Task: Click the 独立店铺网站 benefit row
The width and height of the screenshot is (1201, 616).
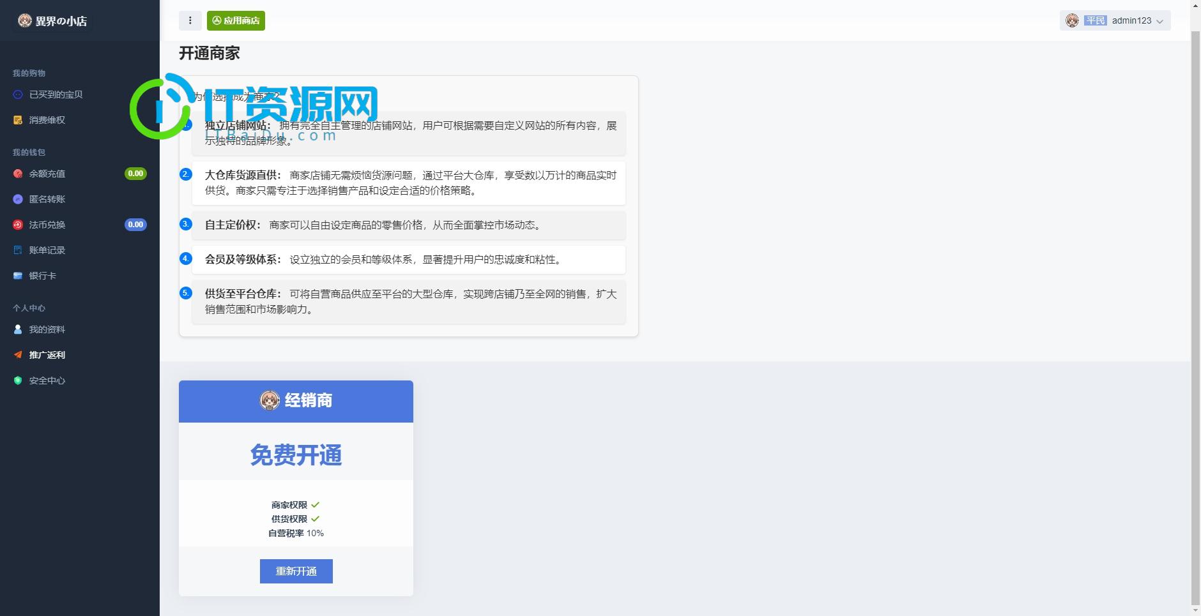Action: (x=409, y=133)
